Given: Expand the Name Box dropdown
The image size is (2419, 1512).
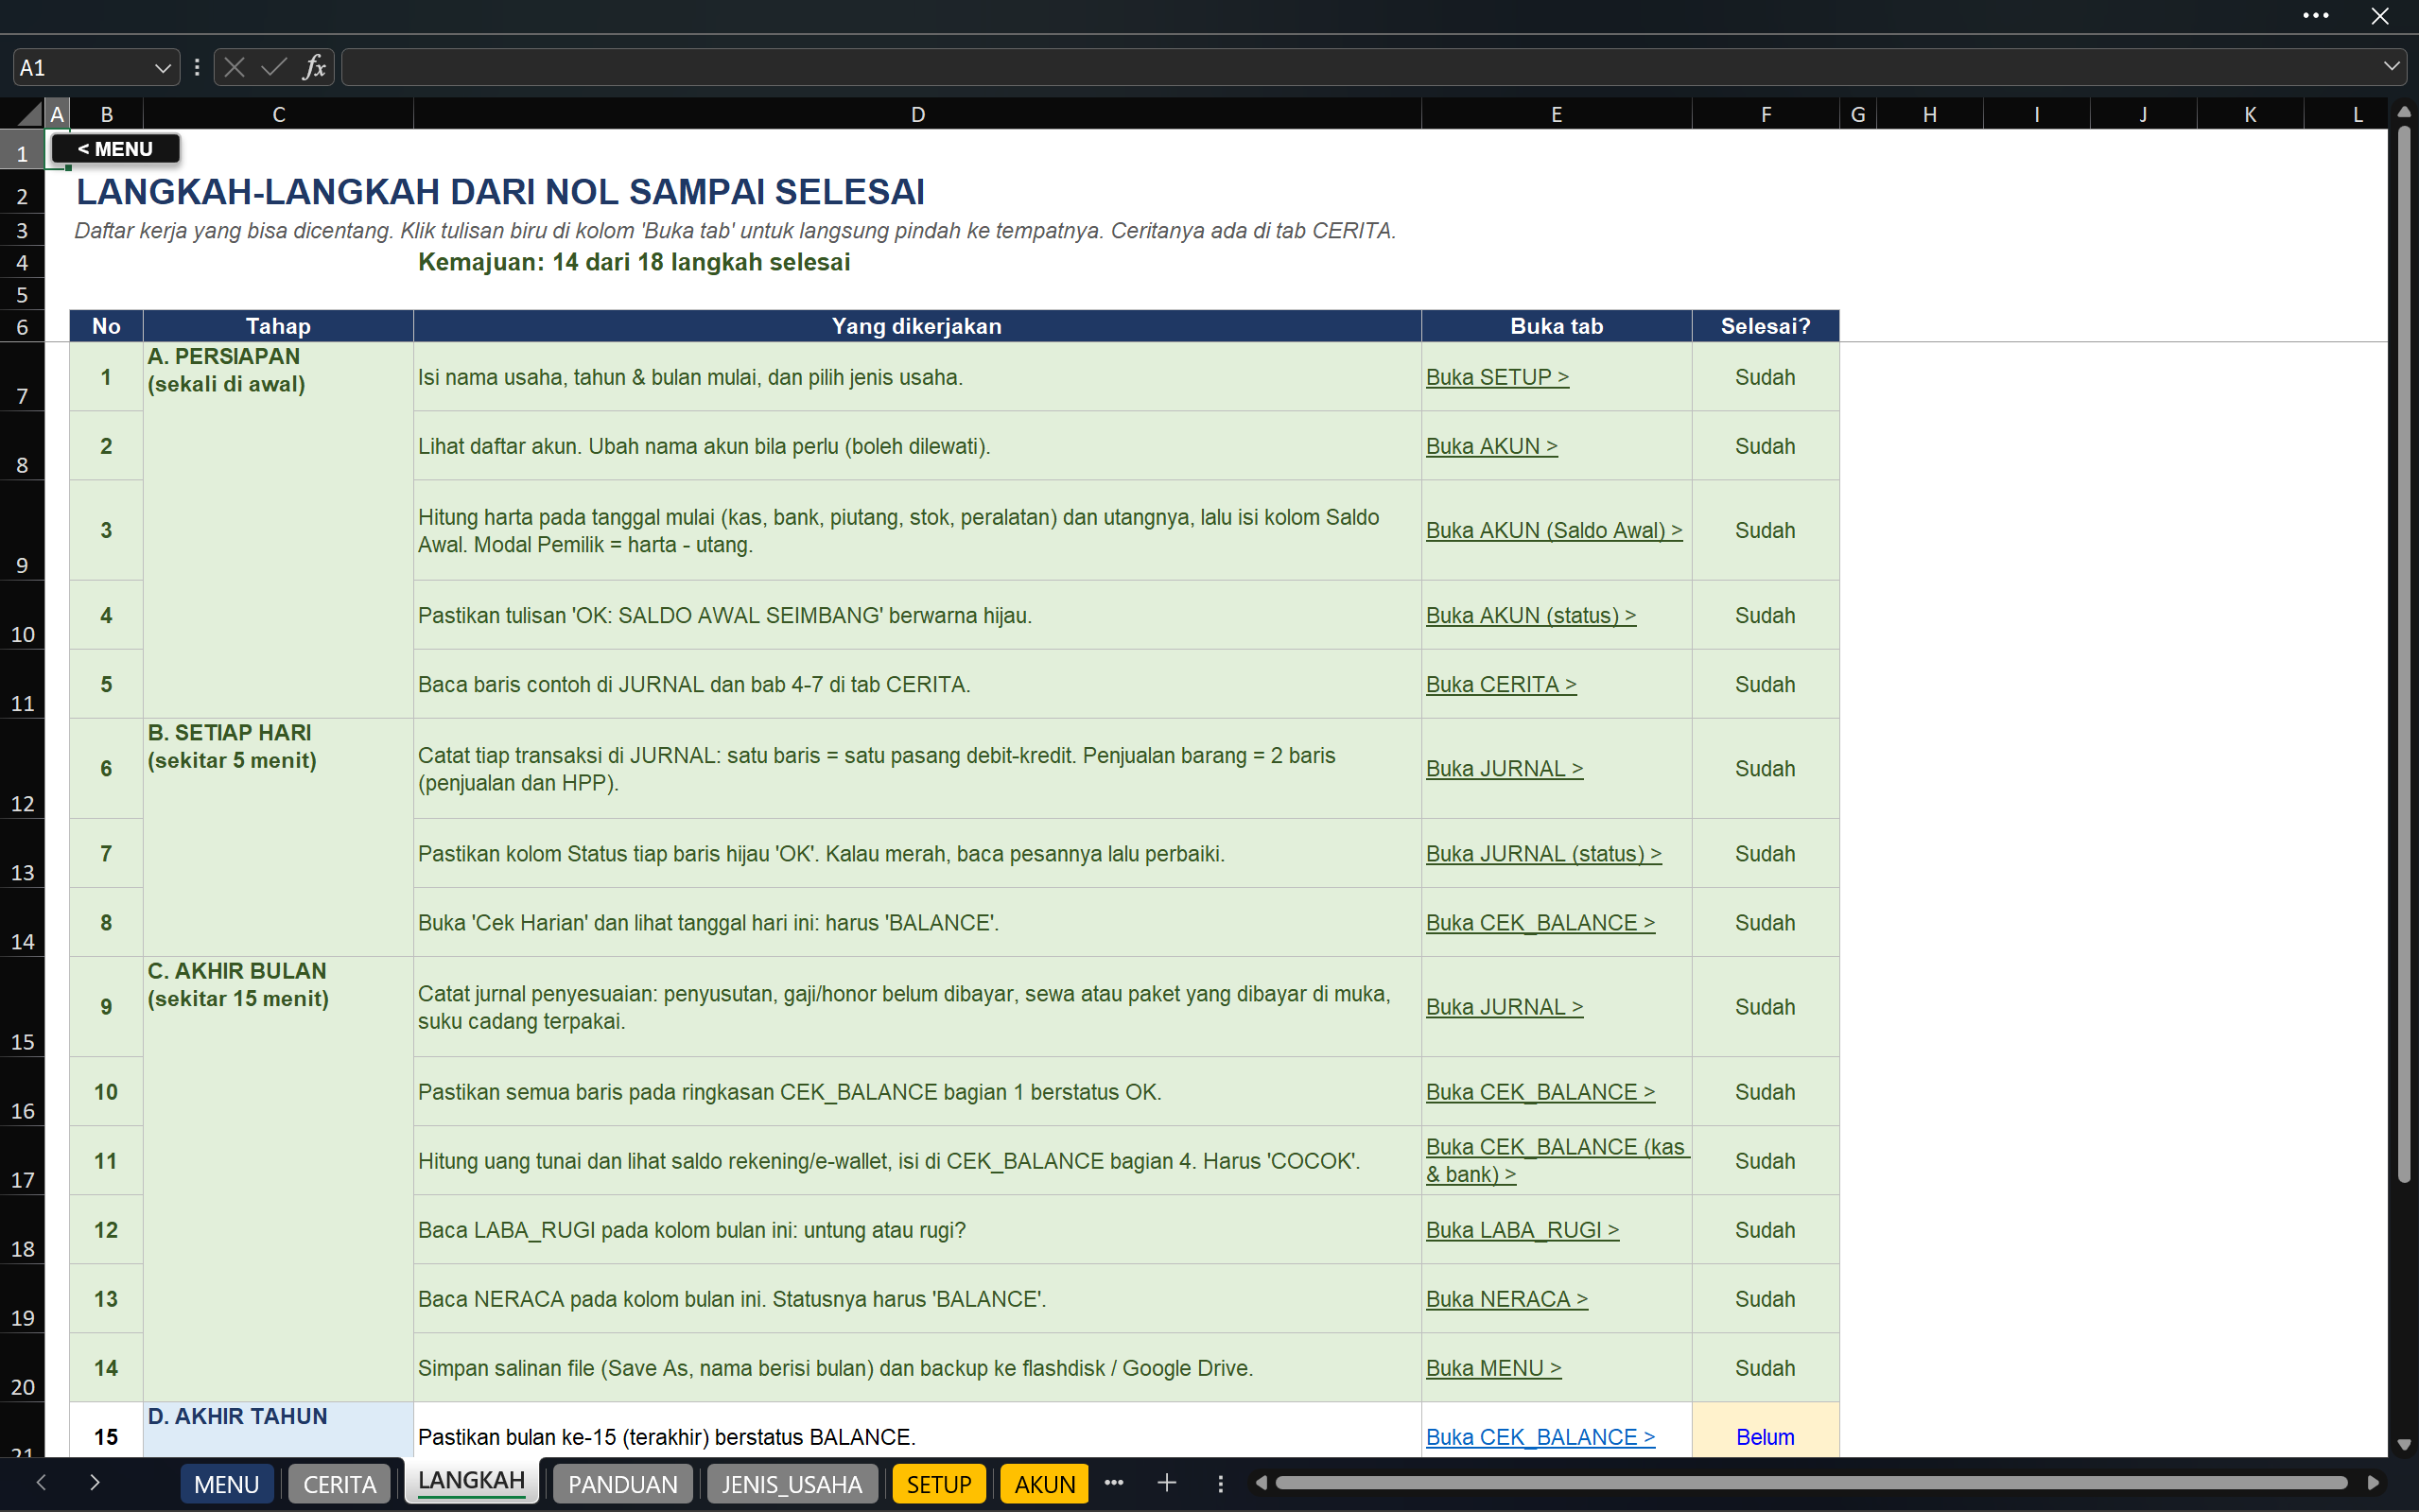Looking at the screenshot, I should (162, 67).
